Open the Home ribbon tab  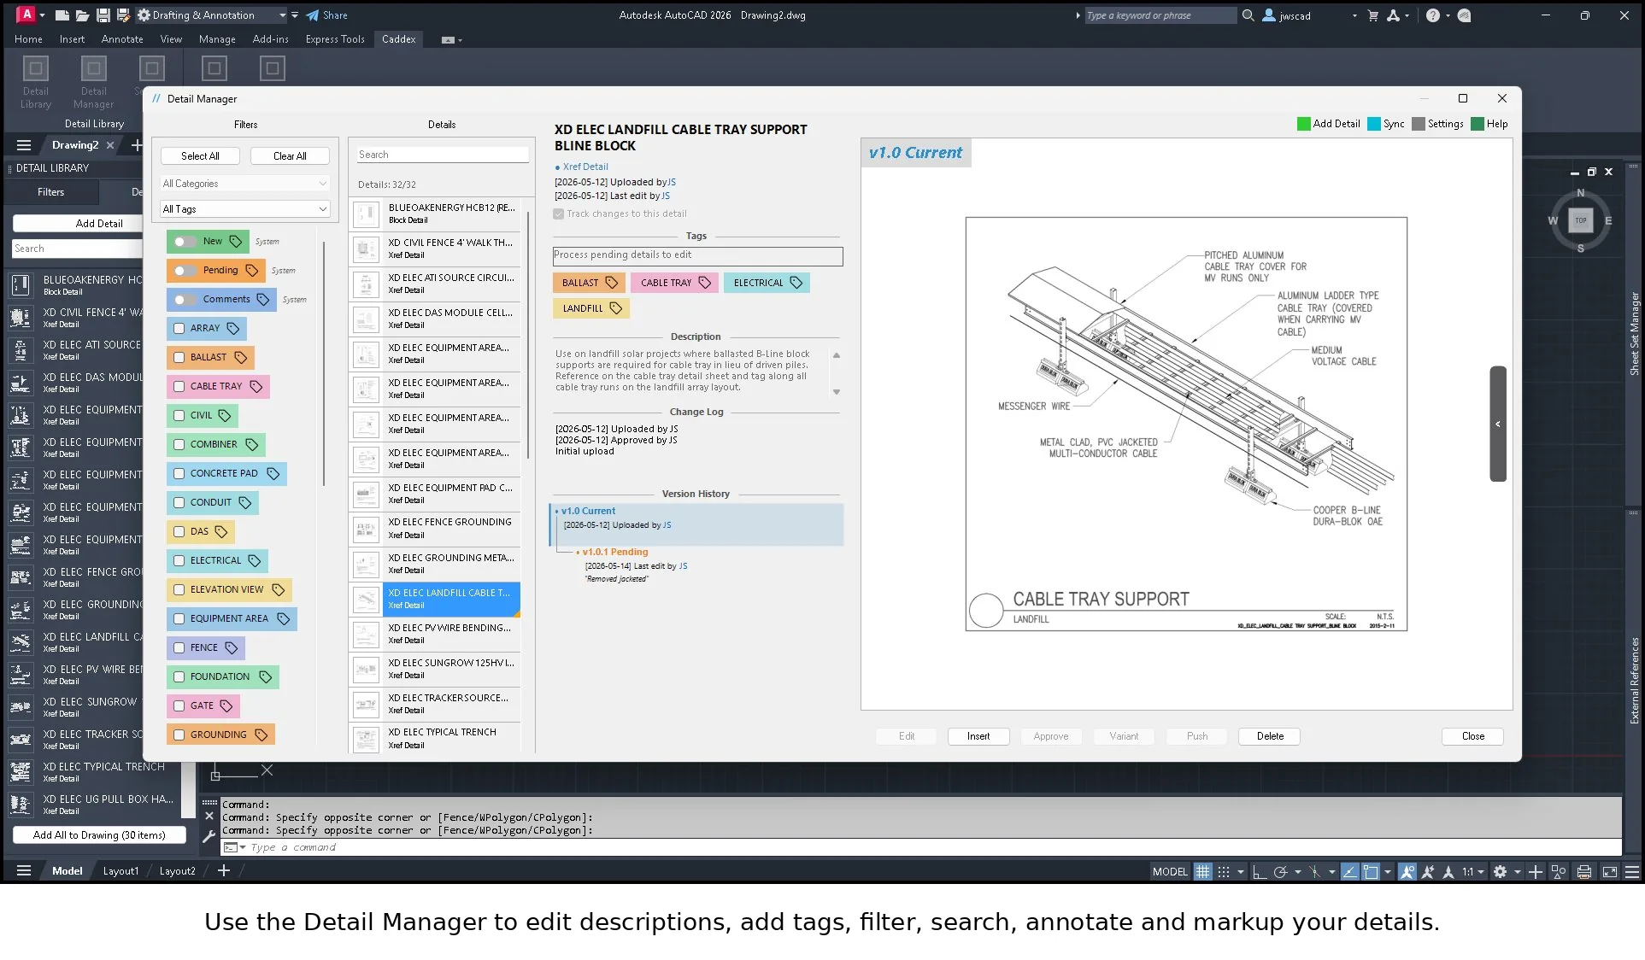28,39
